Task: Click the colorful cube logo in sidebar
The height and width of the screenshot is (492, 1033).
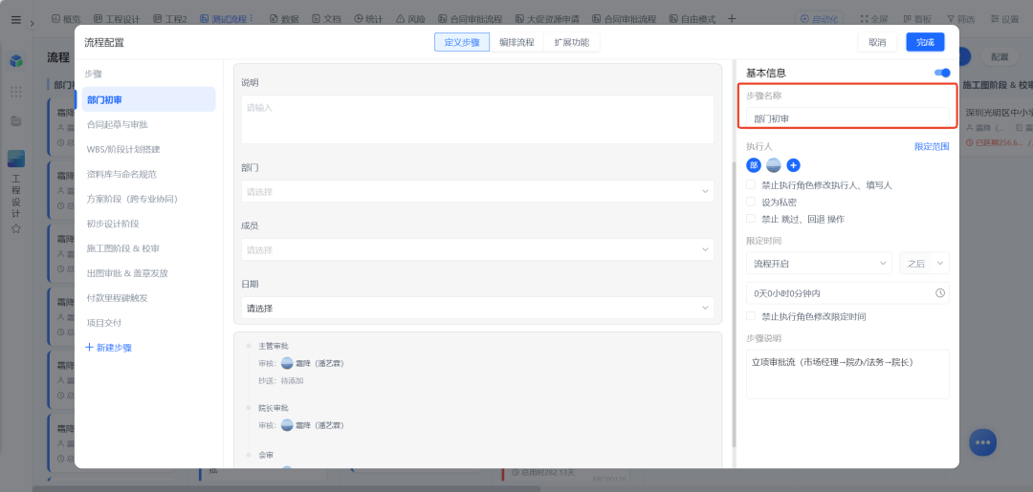Action: pos(16,61)
